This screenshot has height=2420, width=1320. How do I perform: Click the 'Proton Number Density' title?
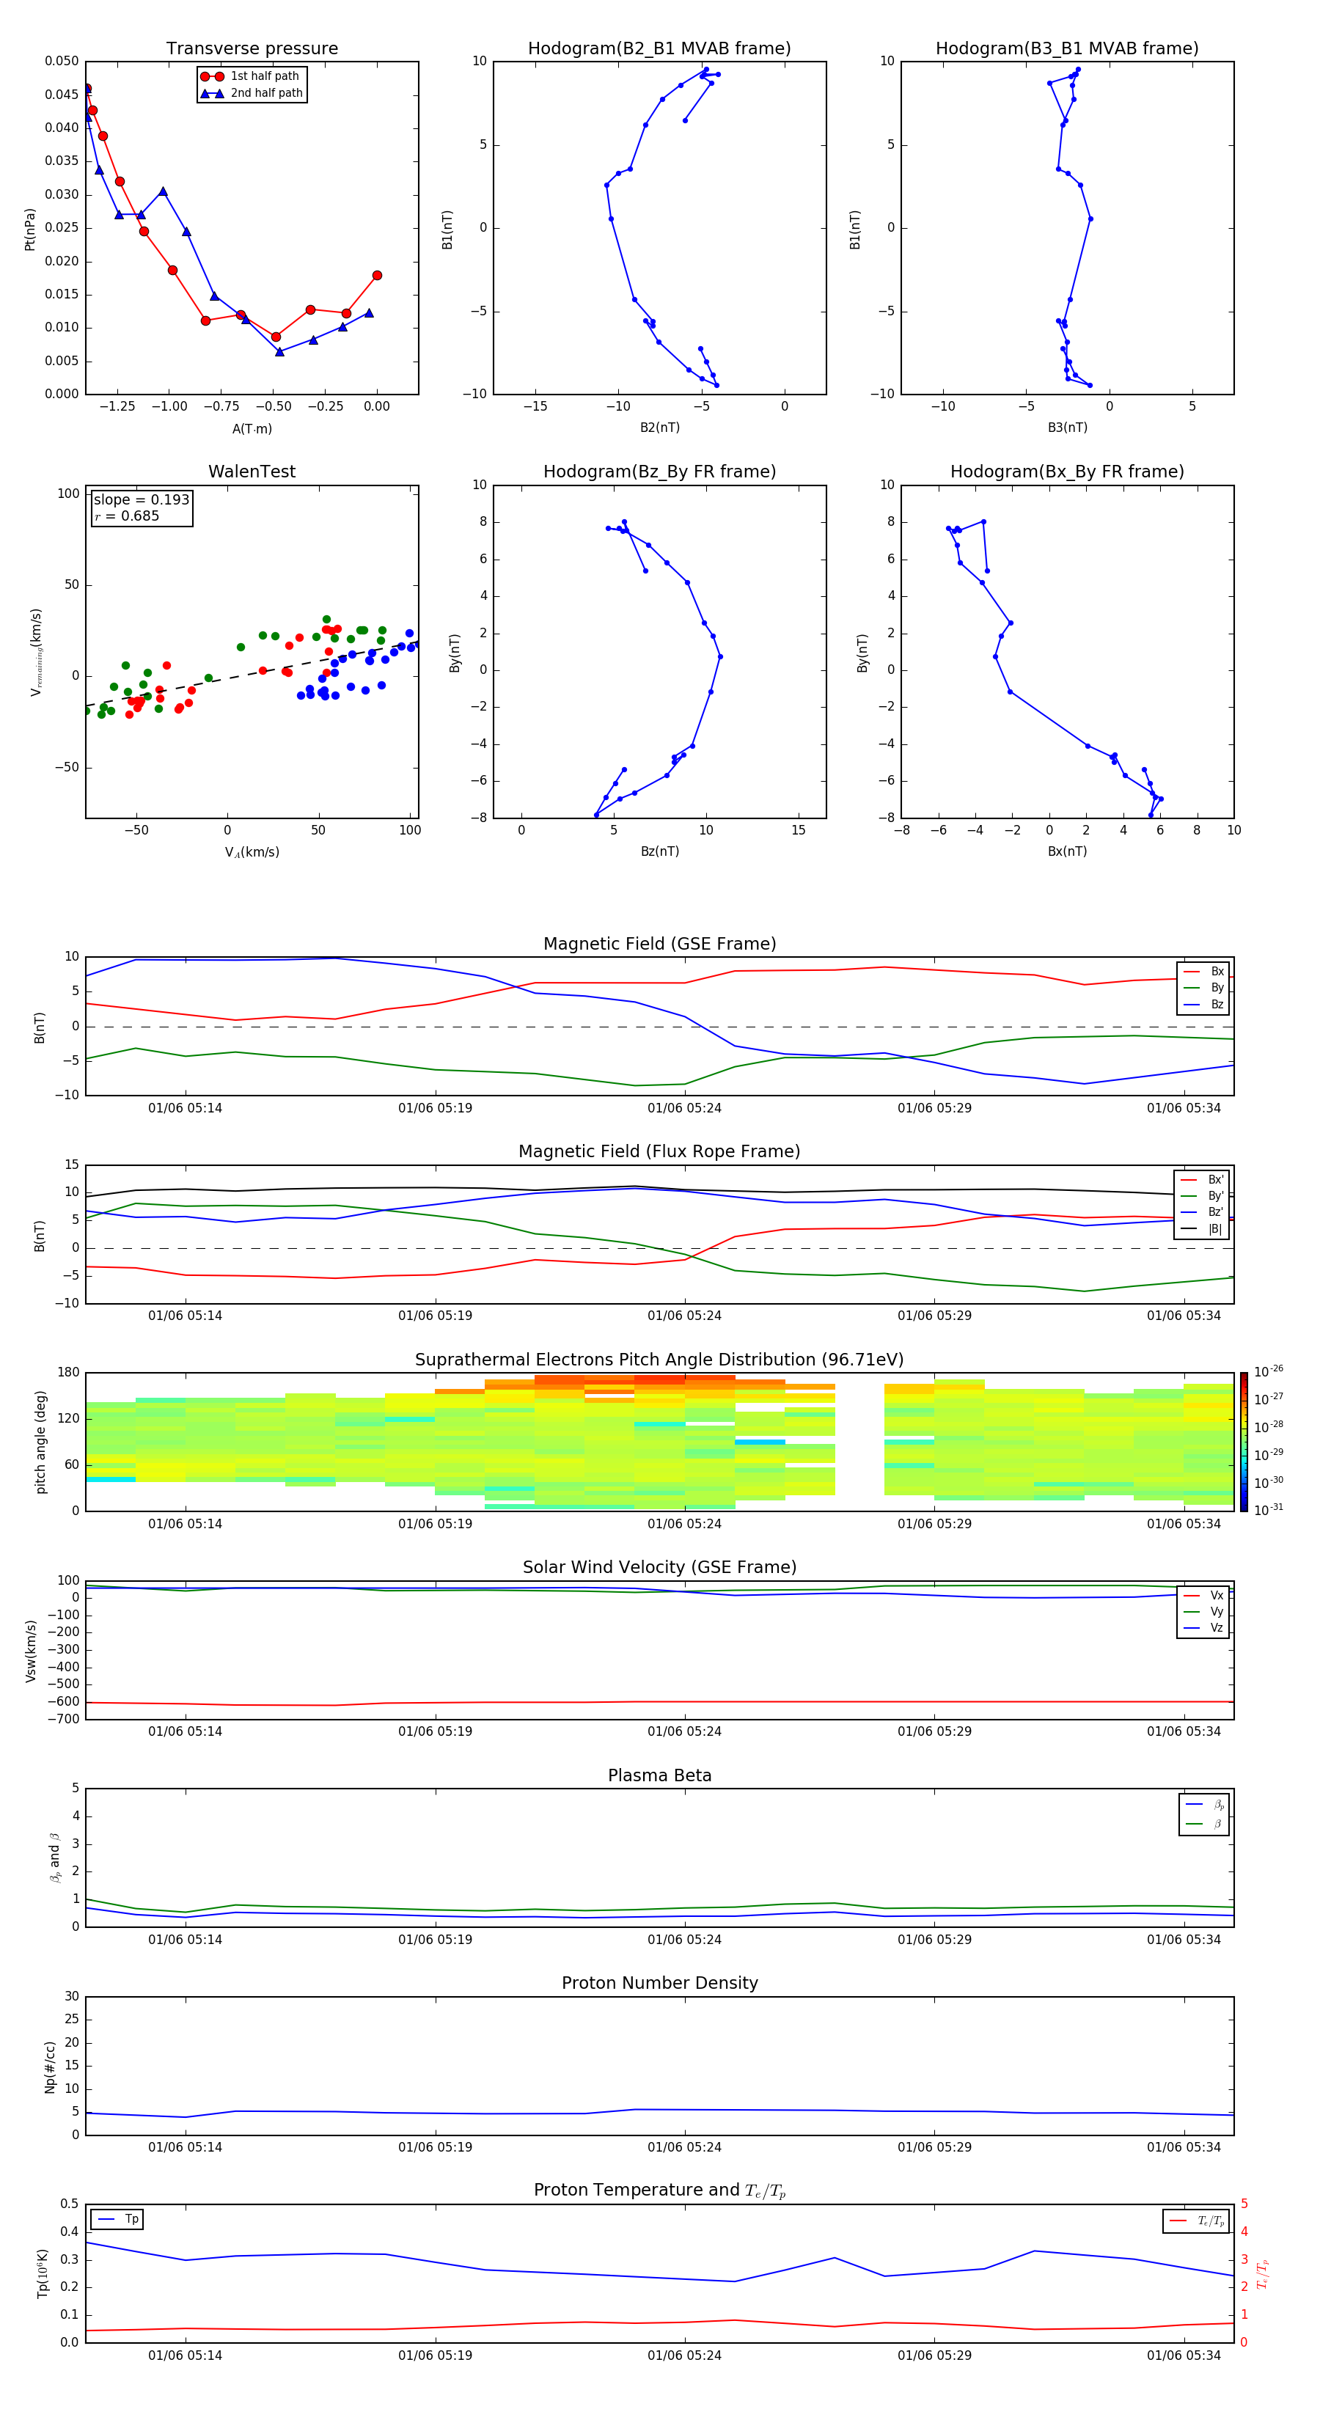[659, 1983]
